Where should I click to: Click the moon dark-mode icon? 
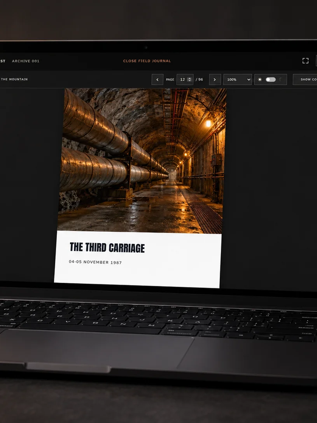pos(281,79)
